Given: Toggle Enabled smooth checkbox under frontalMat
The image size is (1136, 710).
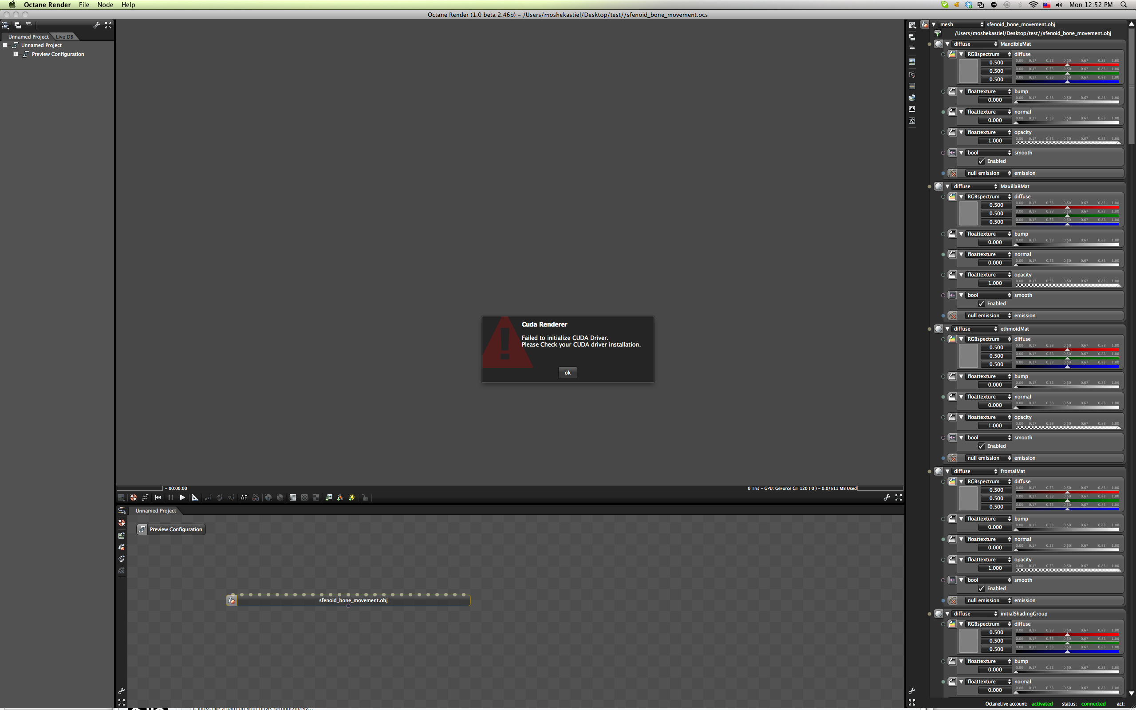Looking at the screenshot, I should click(x=982, y=588).
